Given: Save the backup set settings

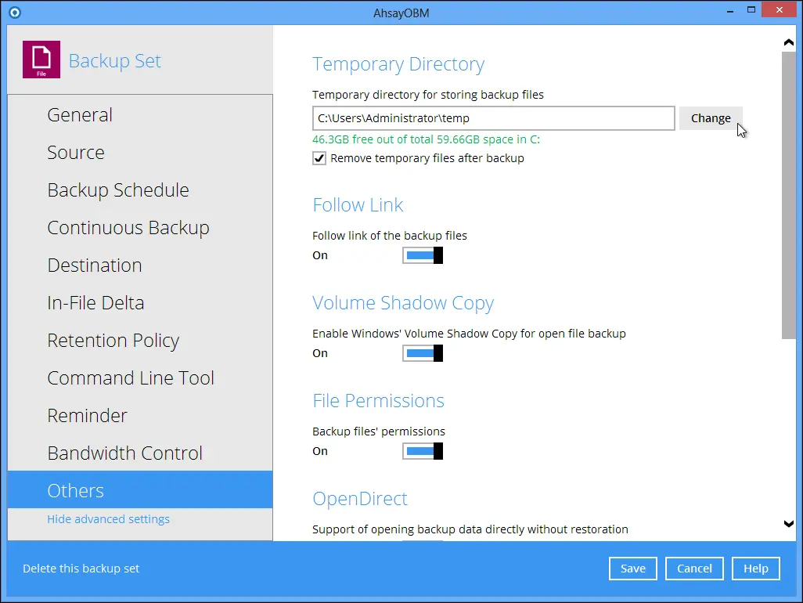Looking at the screenshot, I should click(x=632, y=568).
